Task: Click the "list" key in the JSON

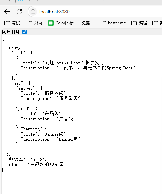Action: point(18,53)
